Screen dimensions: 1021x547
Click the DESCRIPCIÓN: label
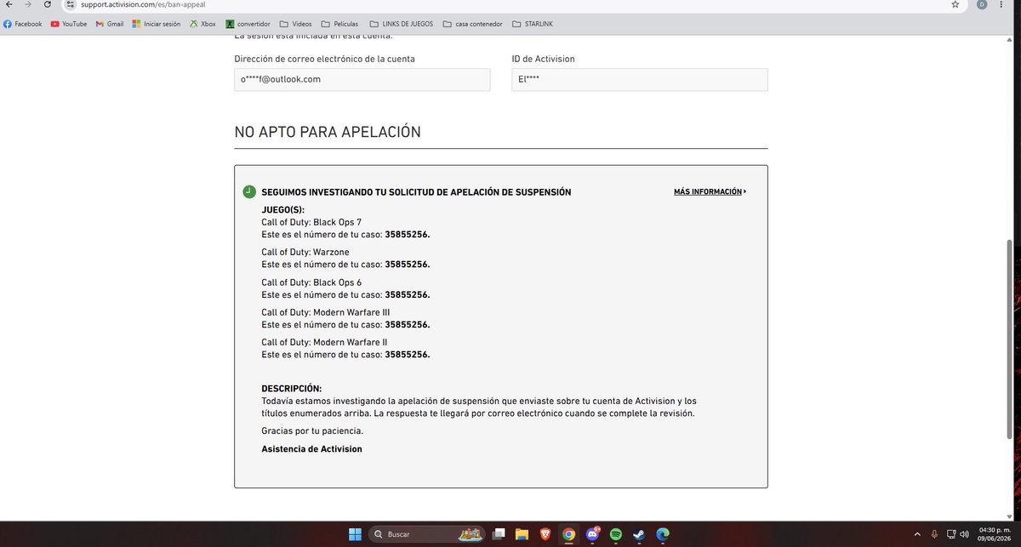(292, 389)
